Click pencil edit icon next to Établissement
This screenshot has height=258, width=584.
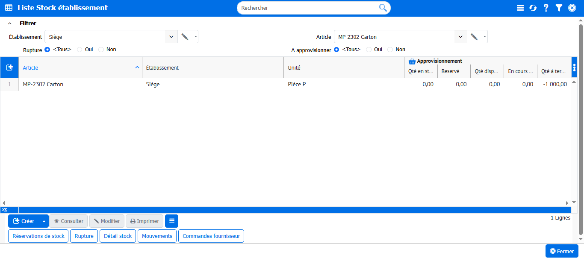tap(185, 37)
